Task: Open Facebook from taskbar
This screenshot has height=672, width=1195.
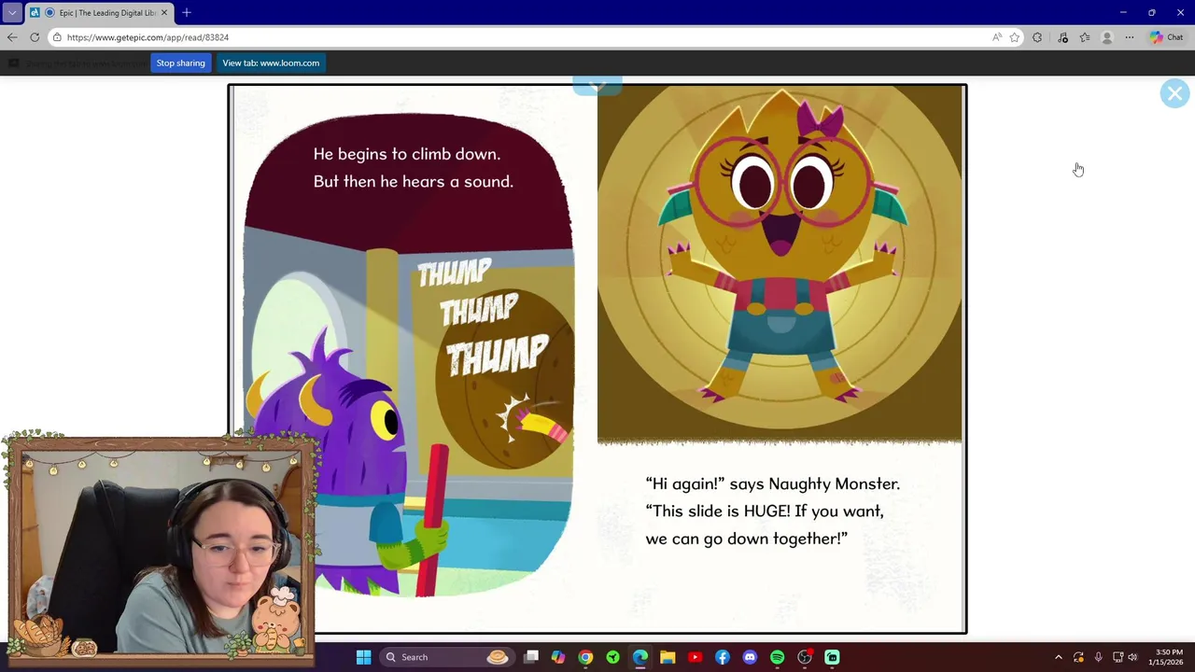Action: (722, 657)
